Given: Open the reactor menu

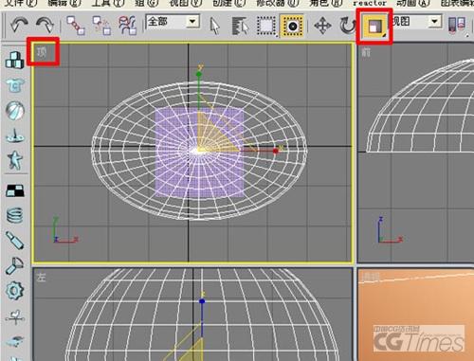Looking at the screenshot, I should pyautogui.click(x=370, y=3).
